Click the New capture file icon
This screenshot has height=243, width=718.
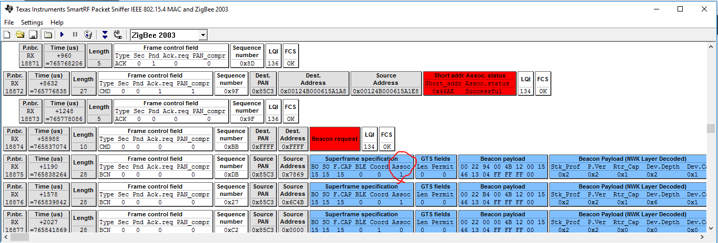pyautogui.click(x=7, y=35)
